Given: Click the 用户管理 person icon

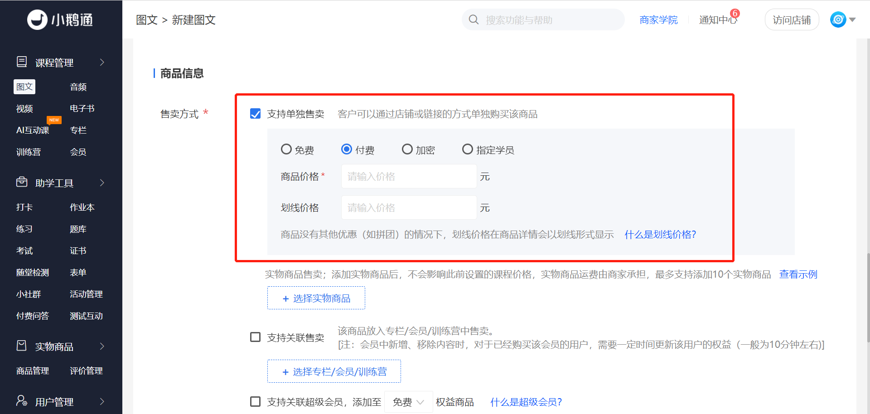Looking at the screenshot, I should point(22,400).
